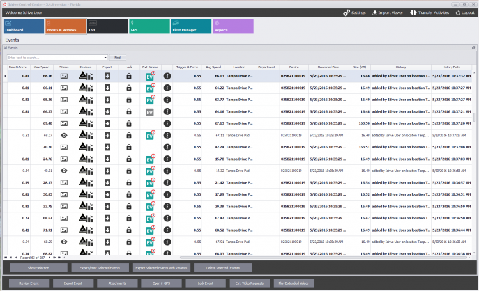The width and height of the screenshot is (479, 291).
Task: Click the Reviews icon in the first event row
Action: click(x=86, y=75)
